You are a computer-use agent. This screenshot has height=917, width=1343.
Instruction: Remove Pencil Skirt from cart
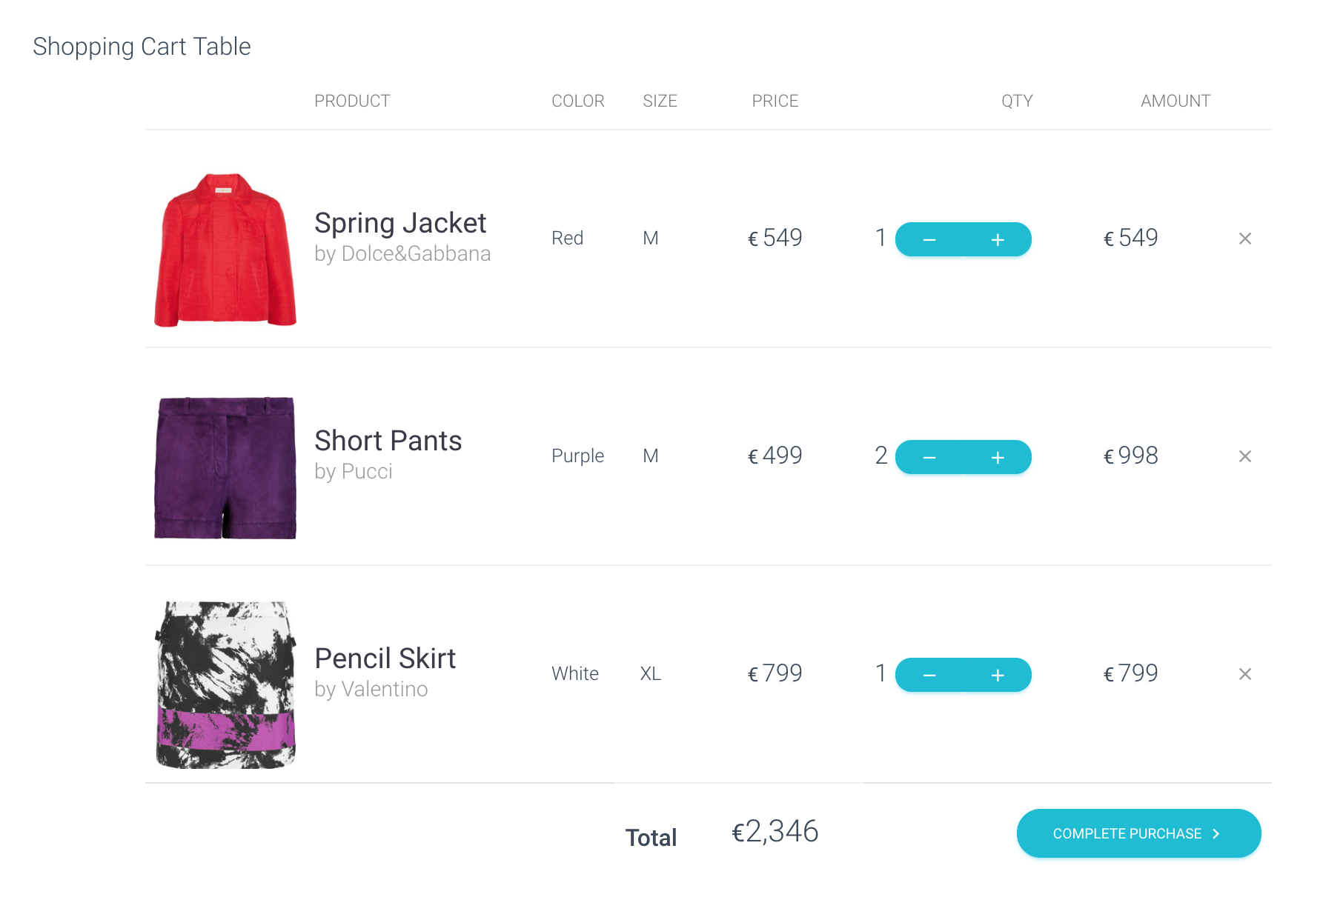point(1245,674)
